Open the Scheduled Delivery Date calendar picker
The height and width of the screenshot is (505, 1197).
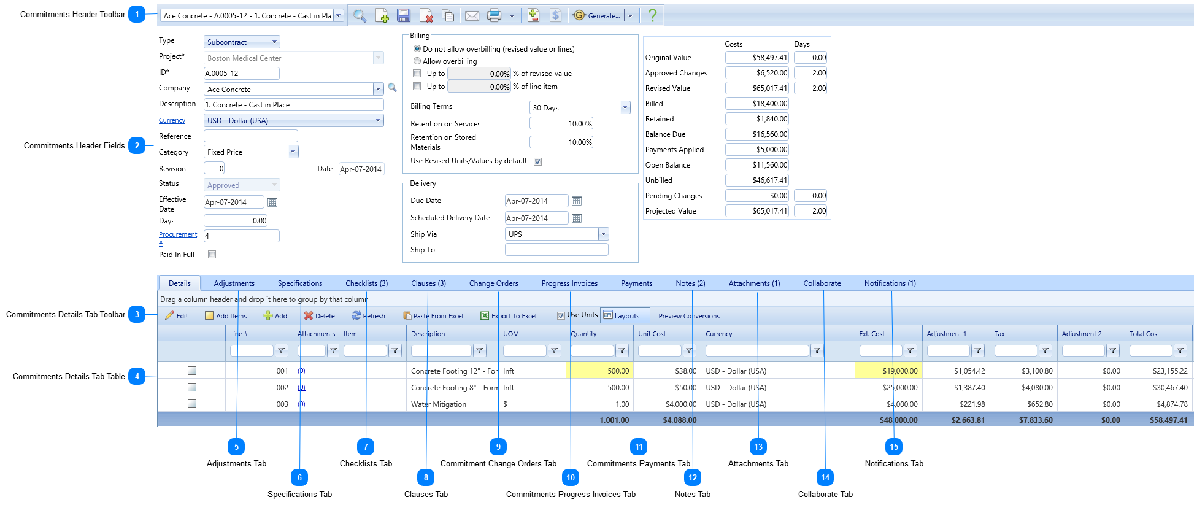[577, 218]
